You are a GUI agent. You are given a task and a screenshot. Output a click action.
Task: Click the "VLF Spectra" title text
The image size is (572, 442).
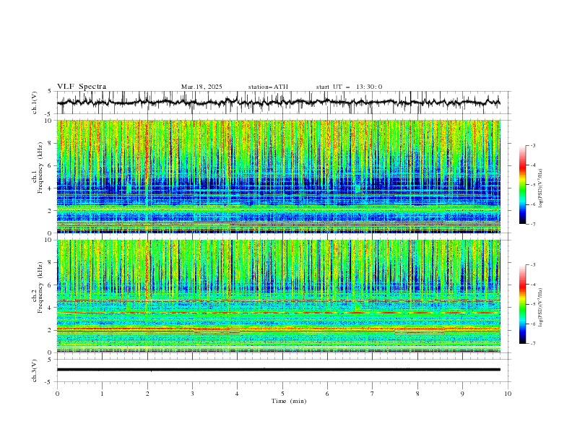[82, 87]
